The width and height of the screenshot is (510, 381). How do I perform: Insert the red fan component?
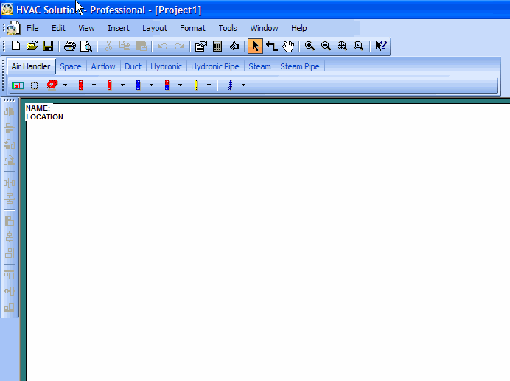pos(52,85)
